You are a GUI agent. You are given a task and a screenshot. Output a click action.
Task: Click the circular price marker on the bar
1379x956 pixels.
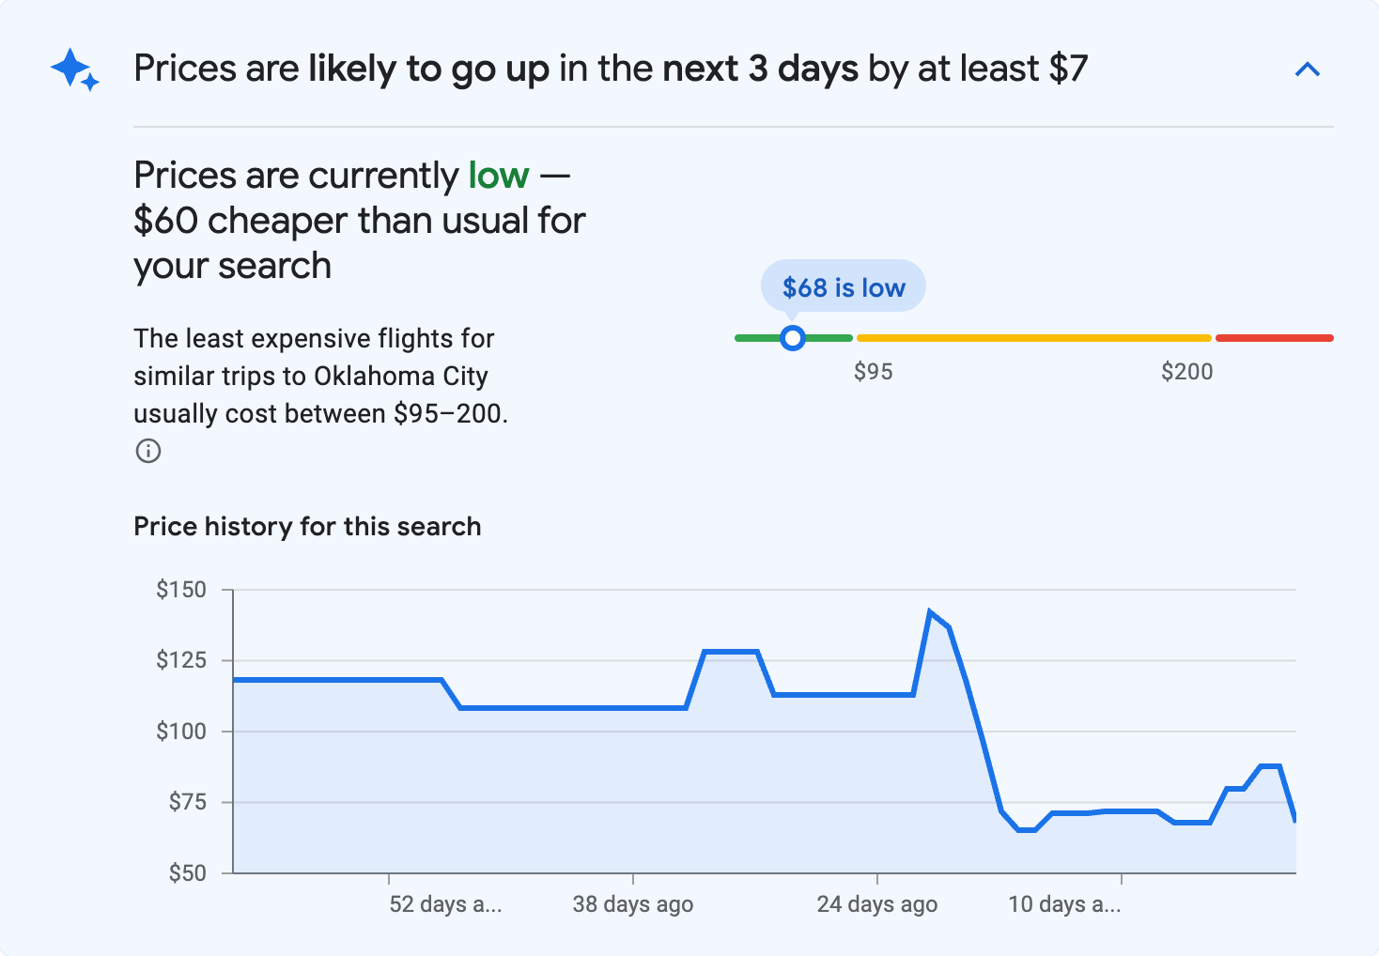(792, 337)
